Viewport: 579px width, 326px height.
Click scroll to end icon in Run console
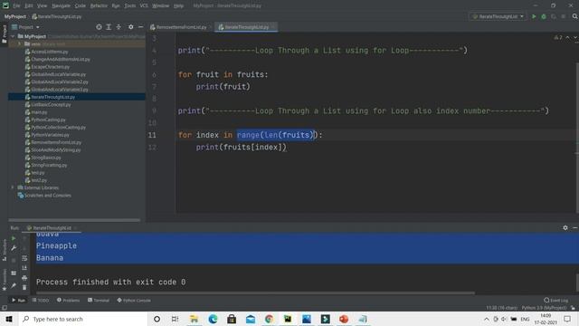click(x=24, y=268)
